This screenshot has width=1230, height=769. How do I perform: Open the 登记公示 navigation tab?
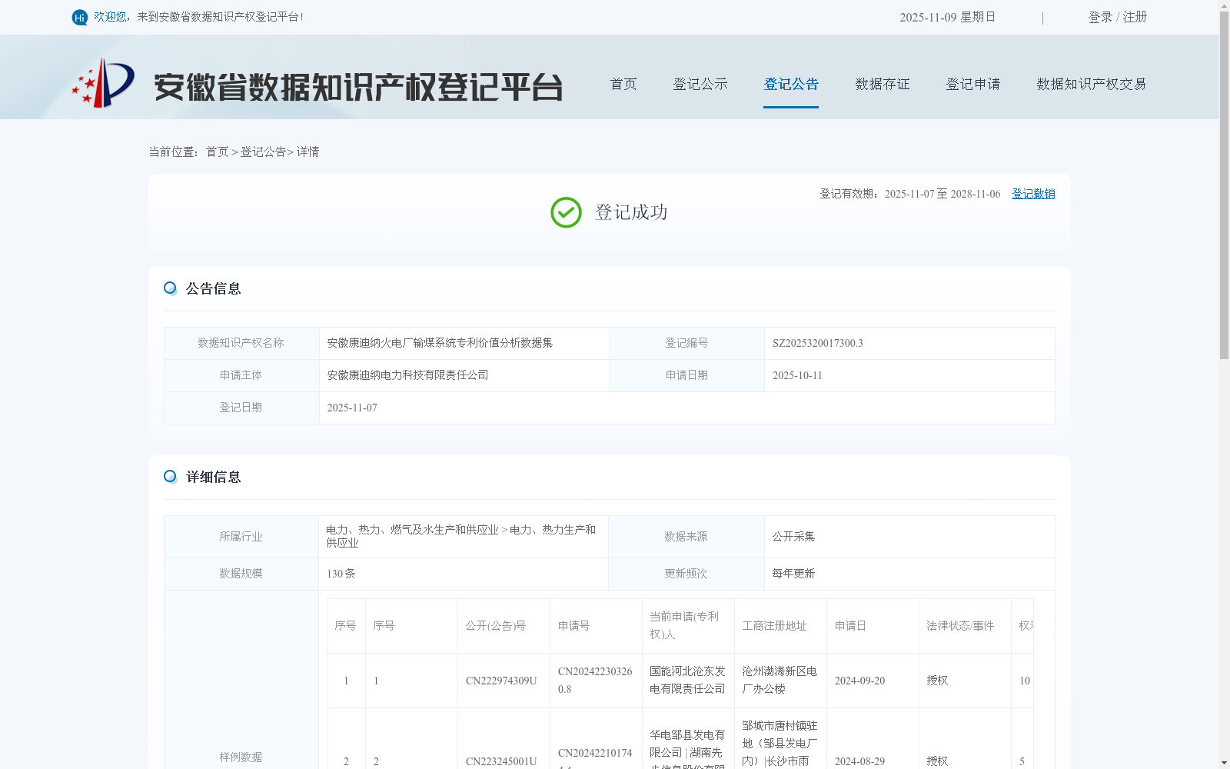pyautogui.click(x=700, y=84)
